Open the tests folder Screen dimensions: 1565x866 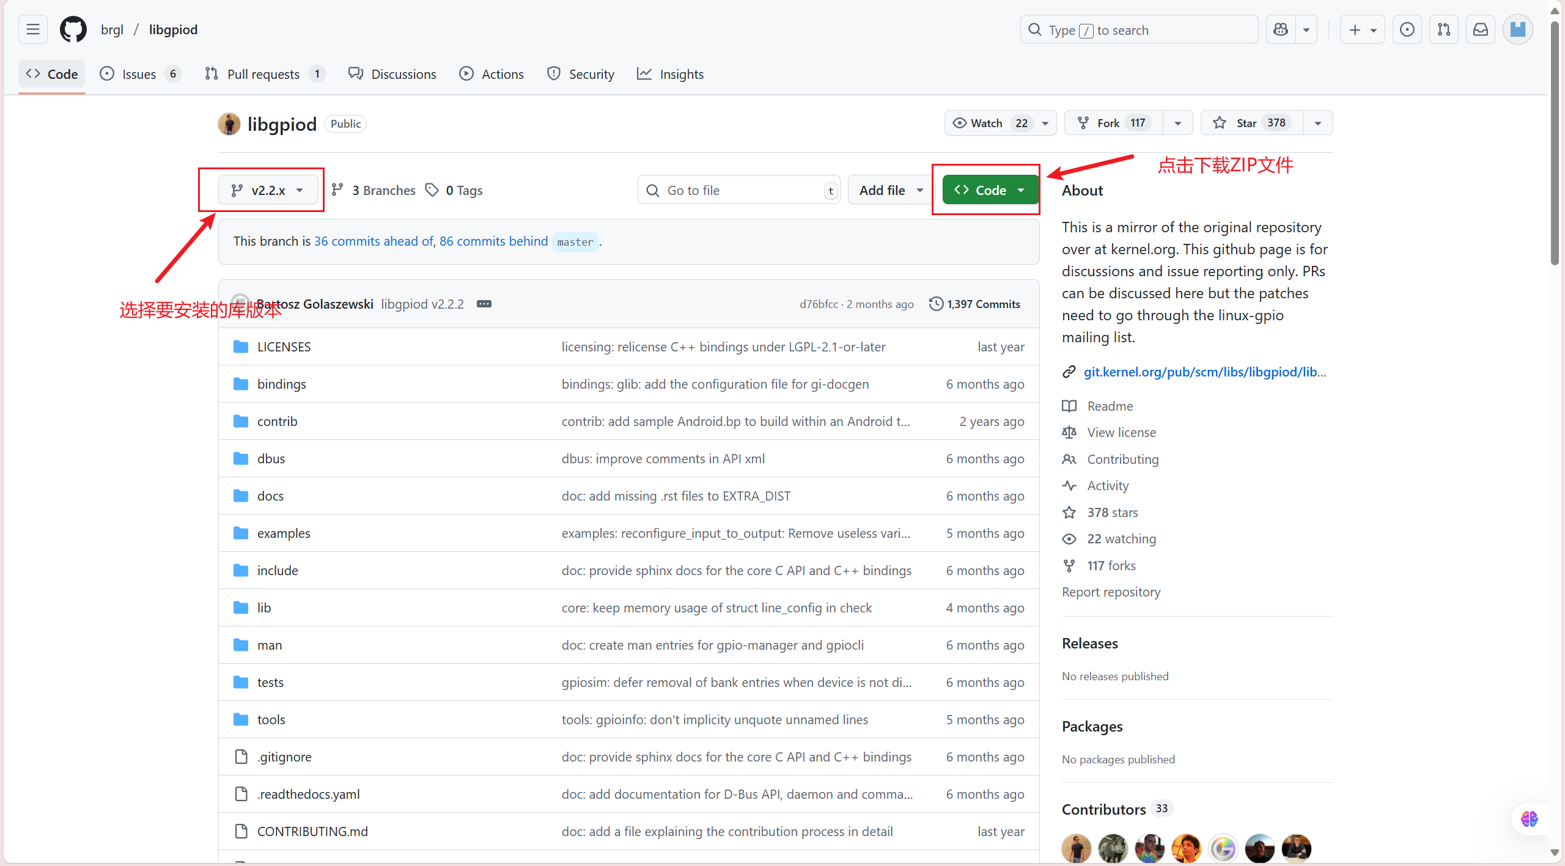(x=270, y=682)
